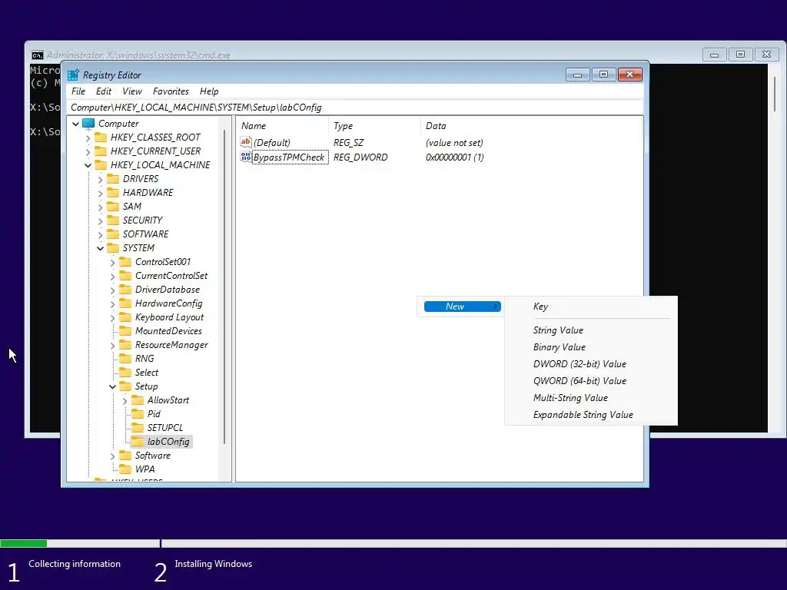Click the registry path address bar
This screenshot has height=590, width=787.
point(355,108)
